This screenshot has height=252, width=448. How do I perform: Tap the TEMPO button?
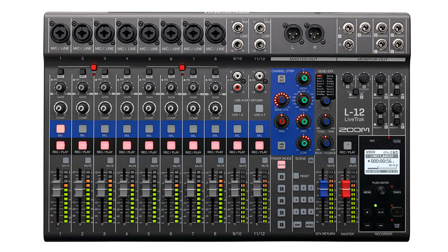pos(397,192)
